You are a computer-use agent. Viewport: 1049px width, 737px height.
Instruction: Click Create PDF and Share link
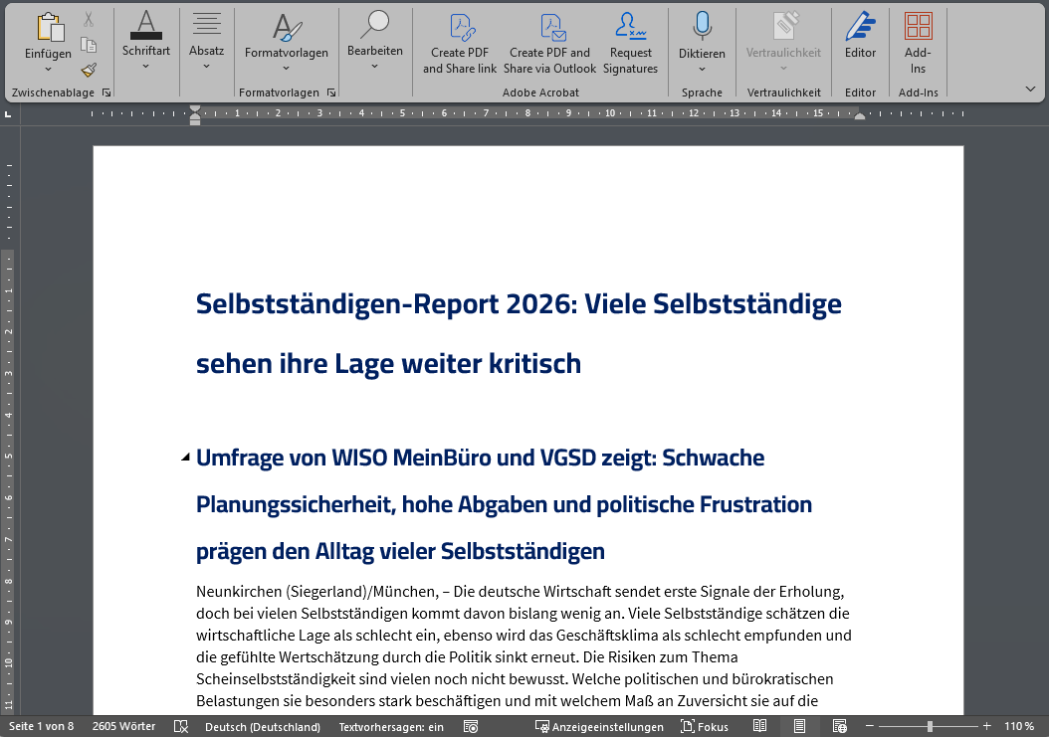tap(459, 45)
